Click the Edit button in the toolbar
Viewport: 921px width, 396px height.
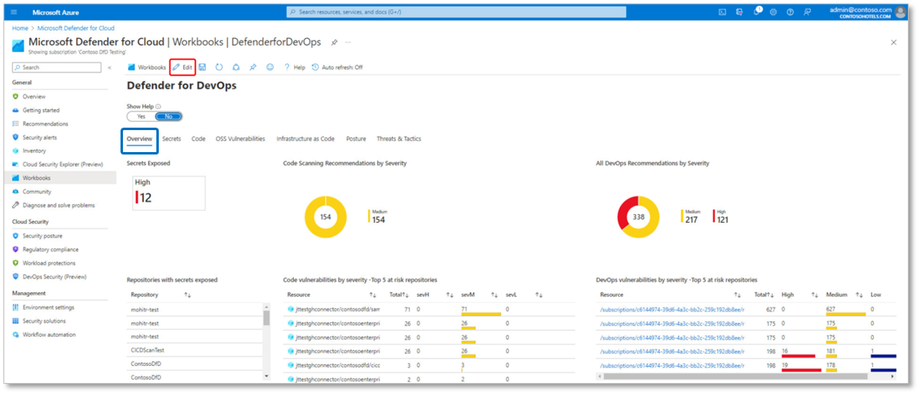pos(183,67)
